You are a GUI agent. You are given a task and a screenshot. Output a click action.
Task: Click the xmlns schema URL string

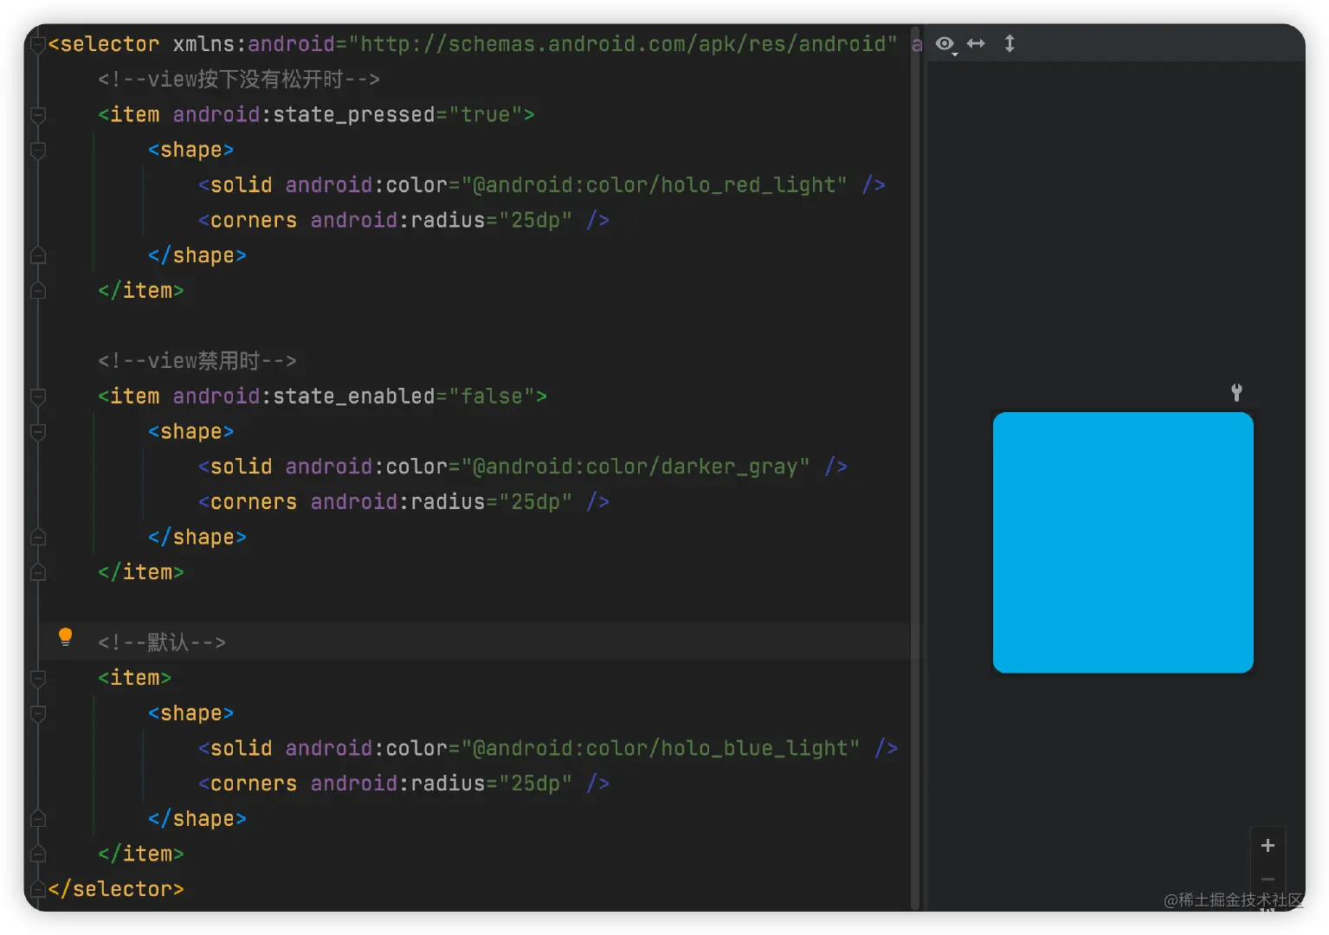[x=623, y=43]
